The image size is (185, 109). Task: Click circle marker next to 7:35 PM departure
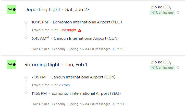(x=26, y=77)
